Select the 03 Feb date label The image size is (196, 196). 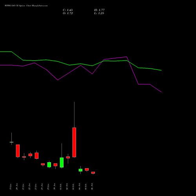point(73,187)
